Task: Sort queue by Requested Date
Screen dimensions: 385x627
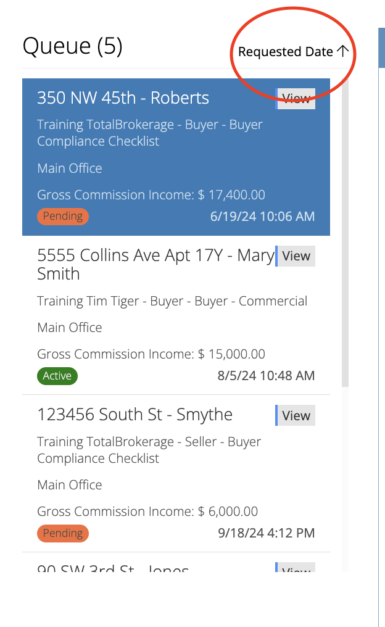Action: (x=286, y=52)
